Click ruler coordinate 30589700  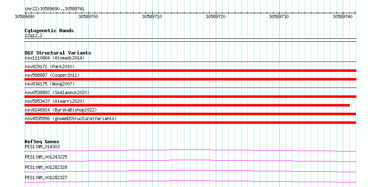tap(88, 17)
